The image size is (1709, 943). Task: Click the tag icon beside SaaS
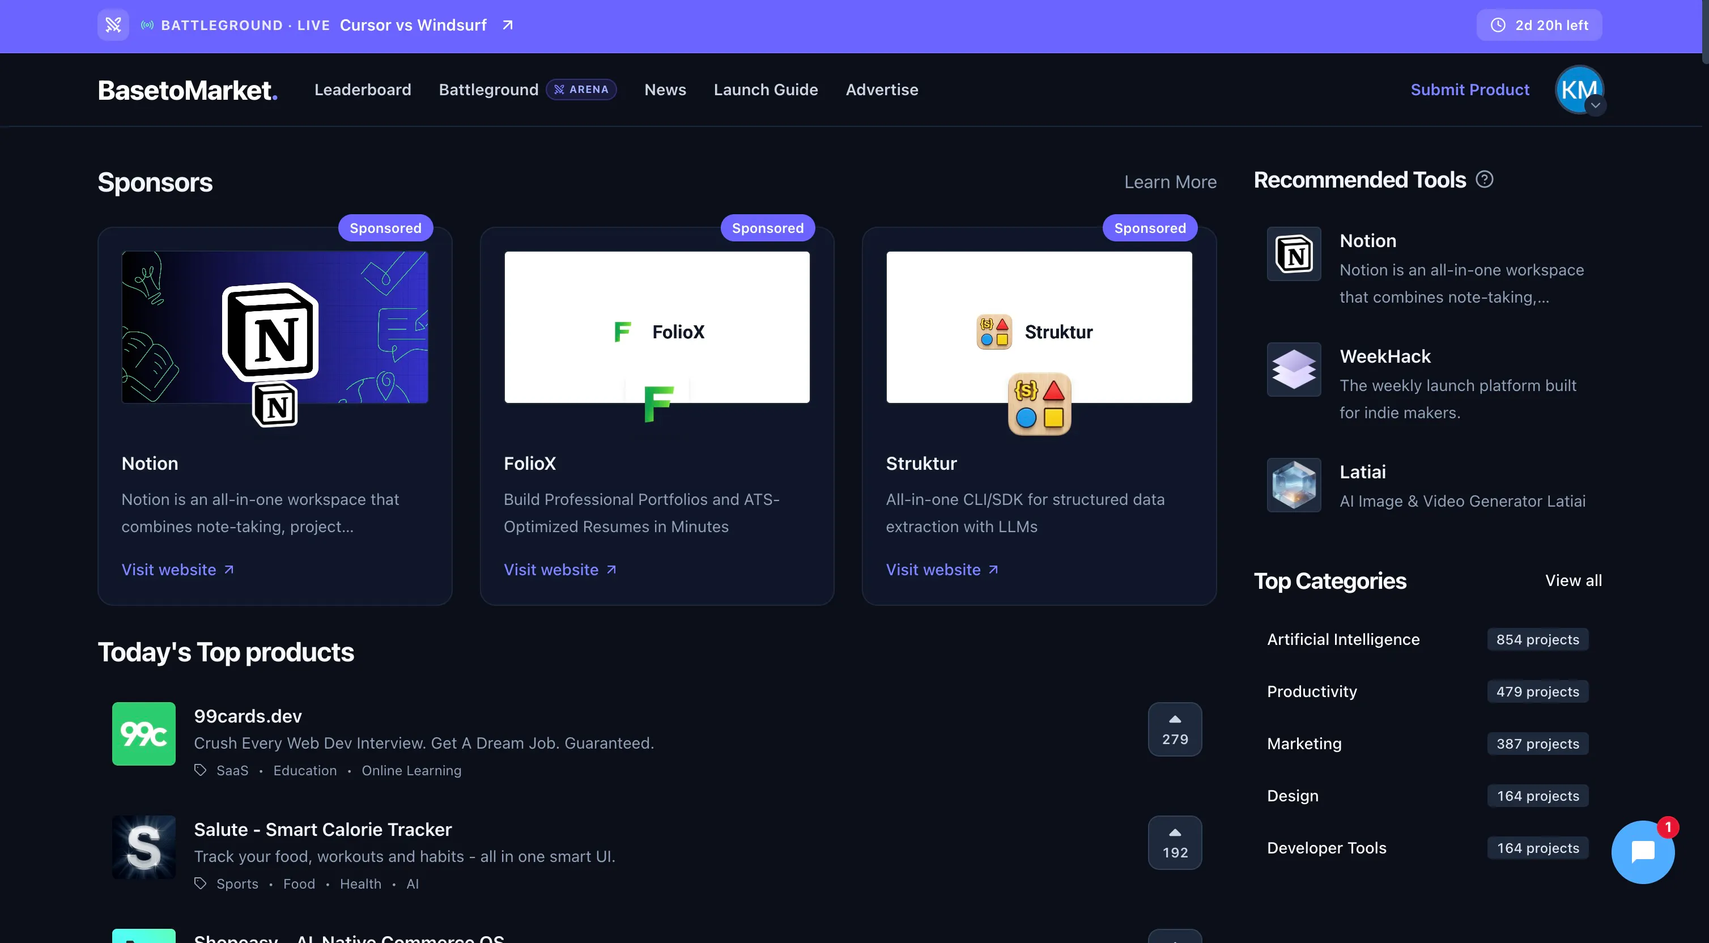tap(201, 770)
